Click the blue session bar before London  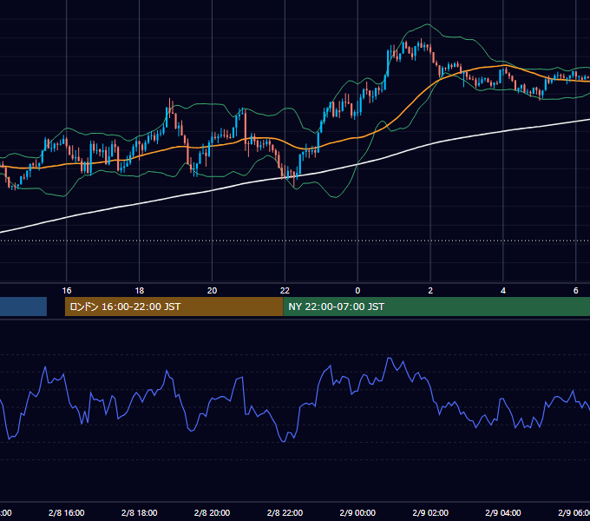click(x=23, y=307)
